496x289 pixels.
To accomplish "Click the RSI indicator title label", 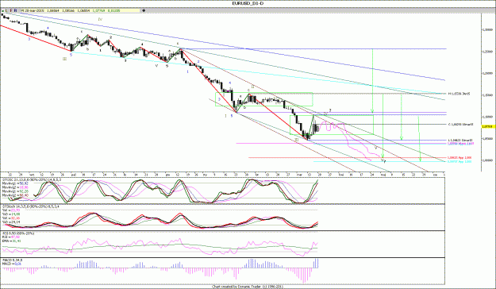I will tap(18, 233).
